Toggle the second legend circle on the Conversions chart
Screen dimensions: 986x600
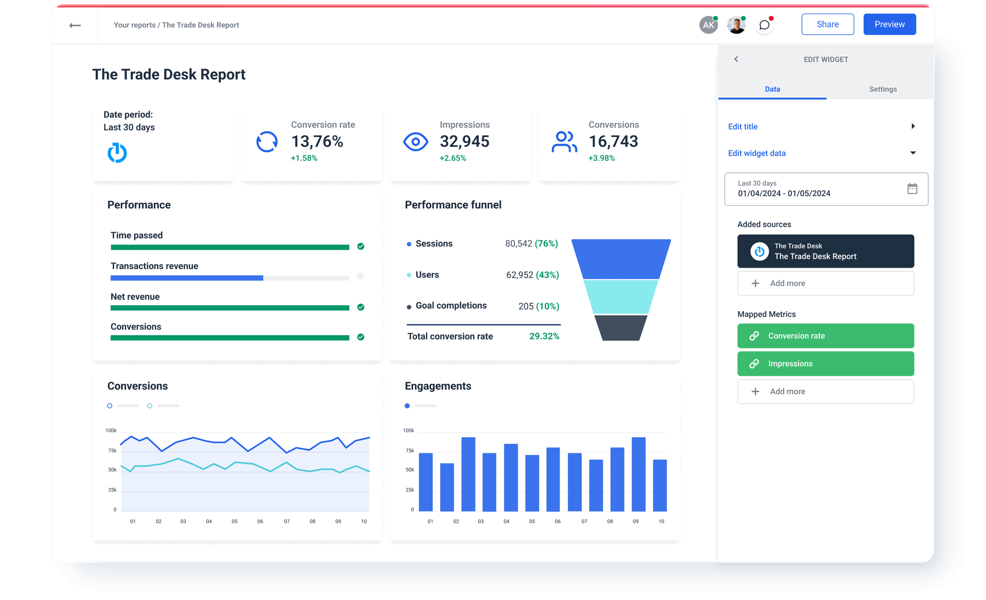click(x=149, y=405)
